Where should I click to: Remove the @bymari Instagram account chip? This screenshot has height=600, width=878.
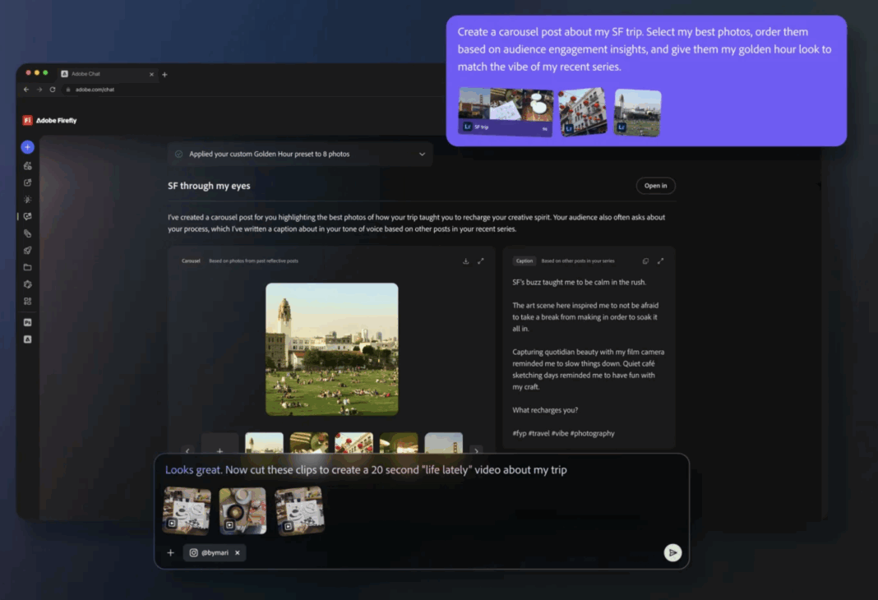tap(238, 553)
